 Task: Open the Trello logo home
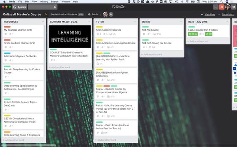point(119,7)
